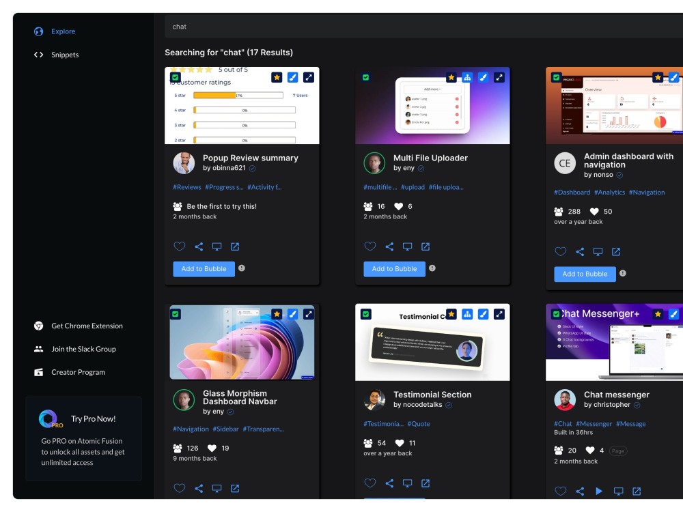This screenshot has height=512, width=683.
Task: Like the Admin dashboard with navigation component
Action: coord(561,252)
